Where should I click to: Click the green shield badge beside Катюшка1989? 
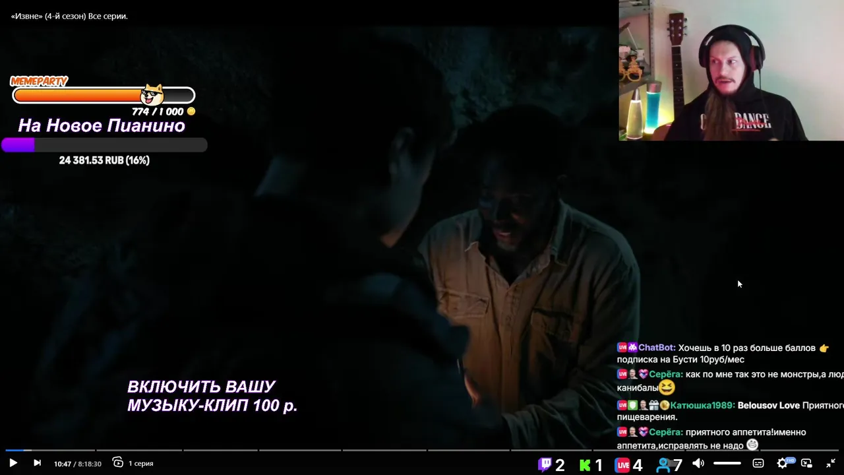click(x=632, y=405)
